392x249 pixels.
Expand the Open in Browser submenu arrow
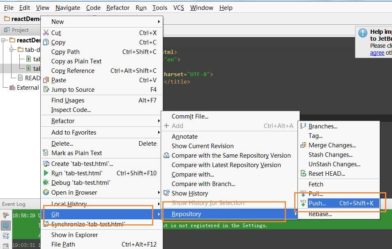pyautogui.click(x=159, y=192)
